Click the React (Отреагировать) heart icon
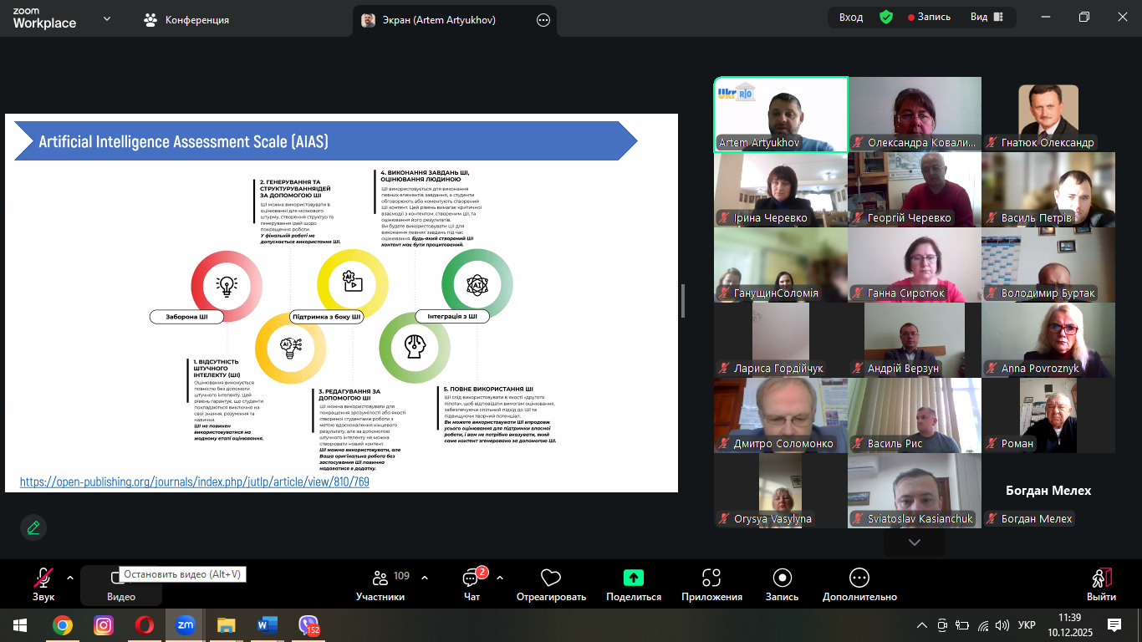Viewport: 1142px width, 642px height. click(550, 578)
